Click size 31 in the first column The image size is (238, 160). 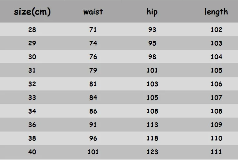click(x=32, y=70)
